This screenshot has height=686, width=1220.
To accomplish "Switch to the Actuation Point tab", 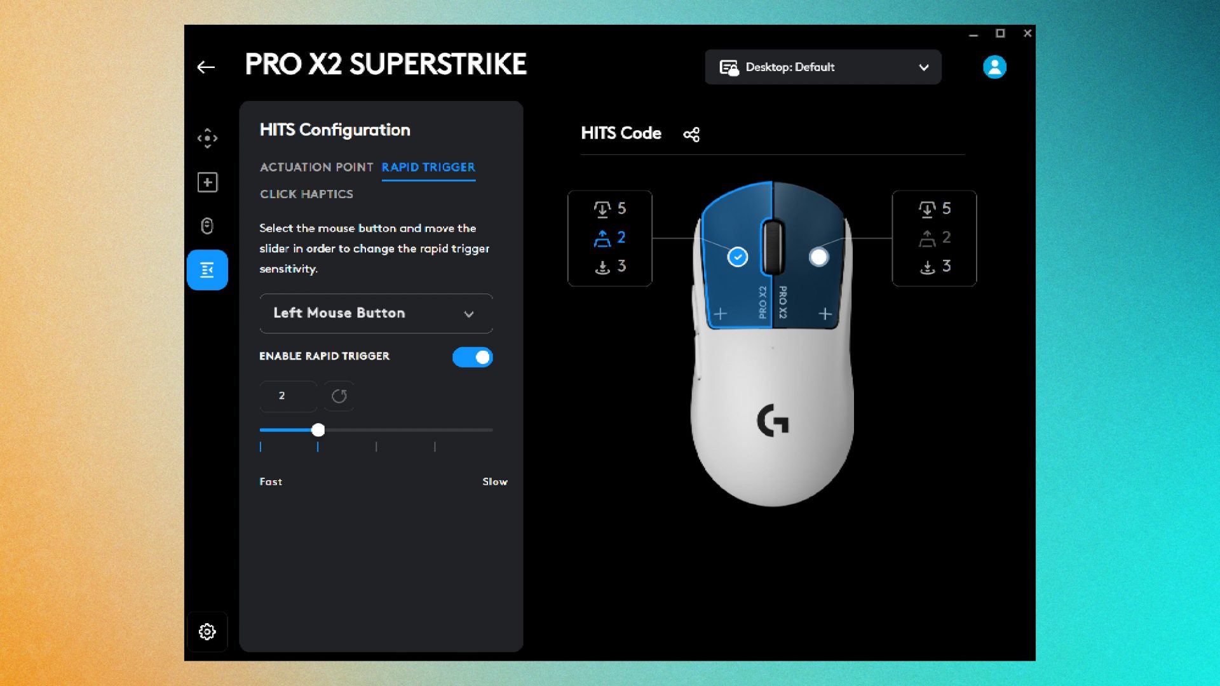I will 316,167.
